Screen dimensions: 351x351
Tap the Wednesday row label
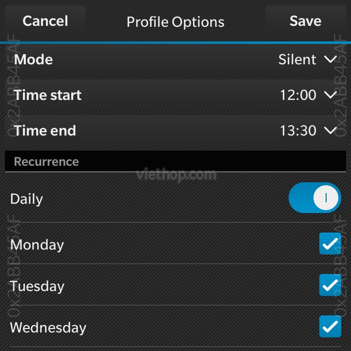click(x=48, y=328)
